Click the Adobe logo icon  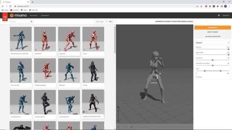click(x=5, y=17)
